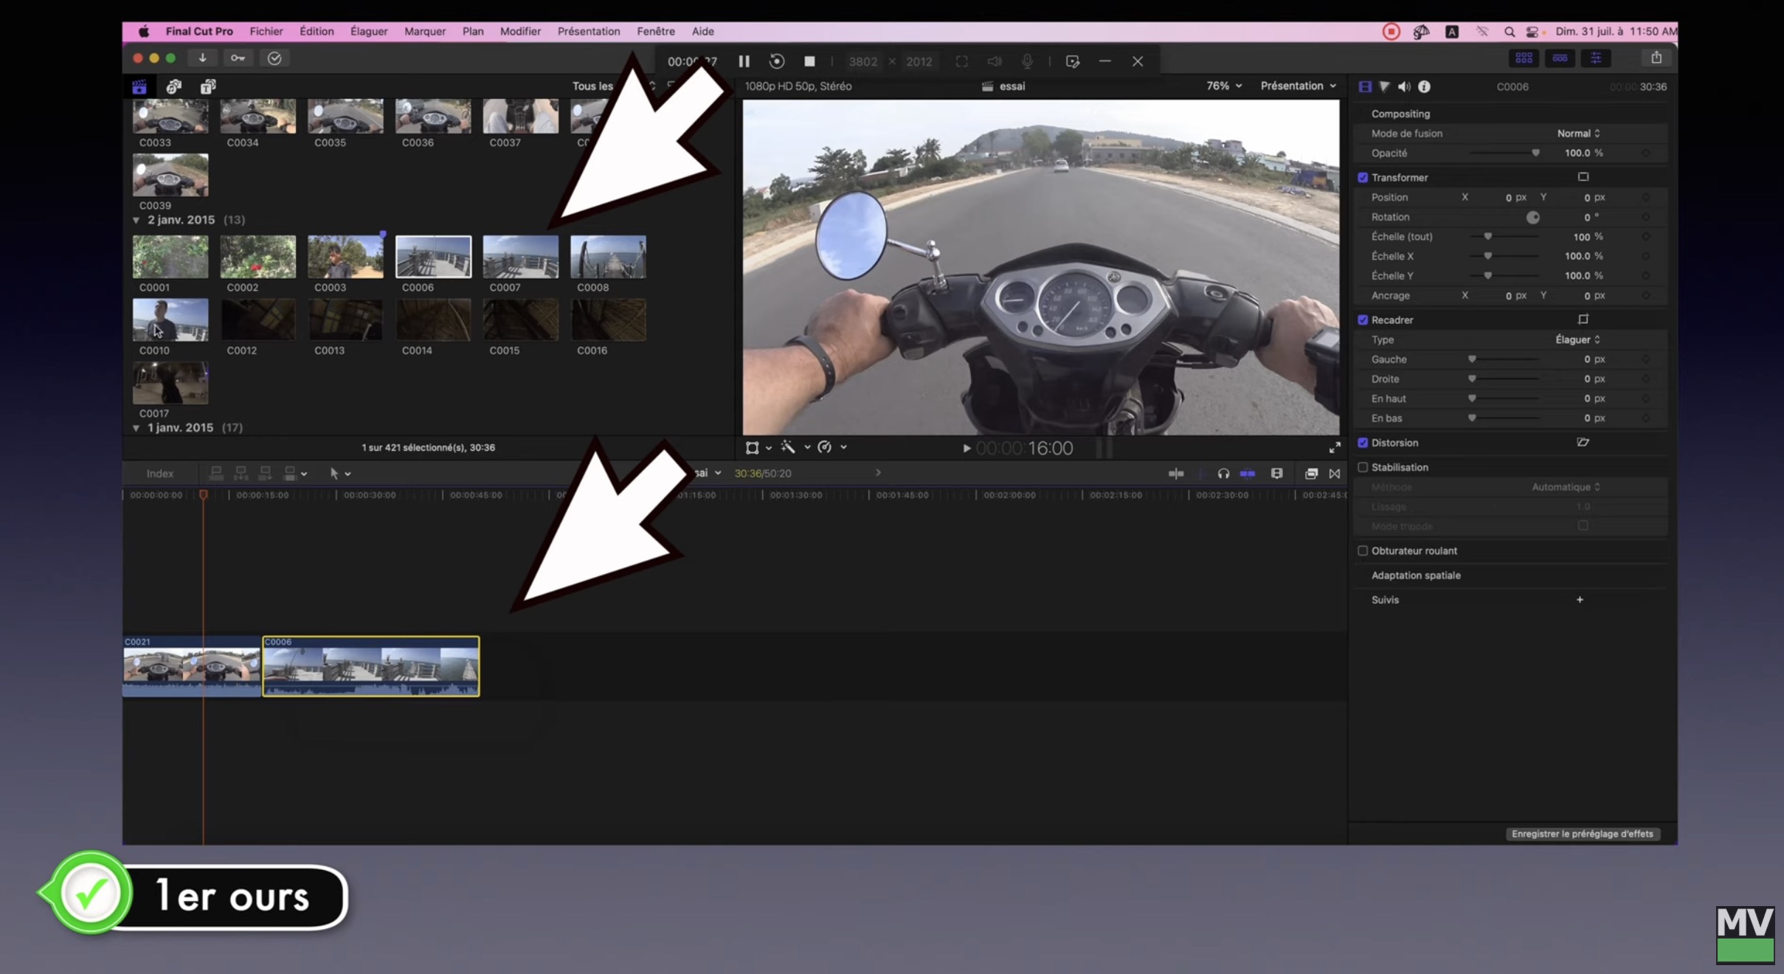The image size is (1784, 974).
Task: Stop the recording with the square button
Action: [x=809, y=61]
